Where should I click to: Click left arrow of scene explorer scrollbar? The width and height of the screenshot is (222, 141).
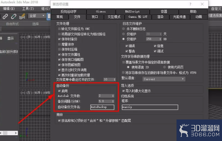click(x=1, y=133)
